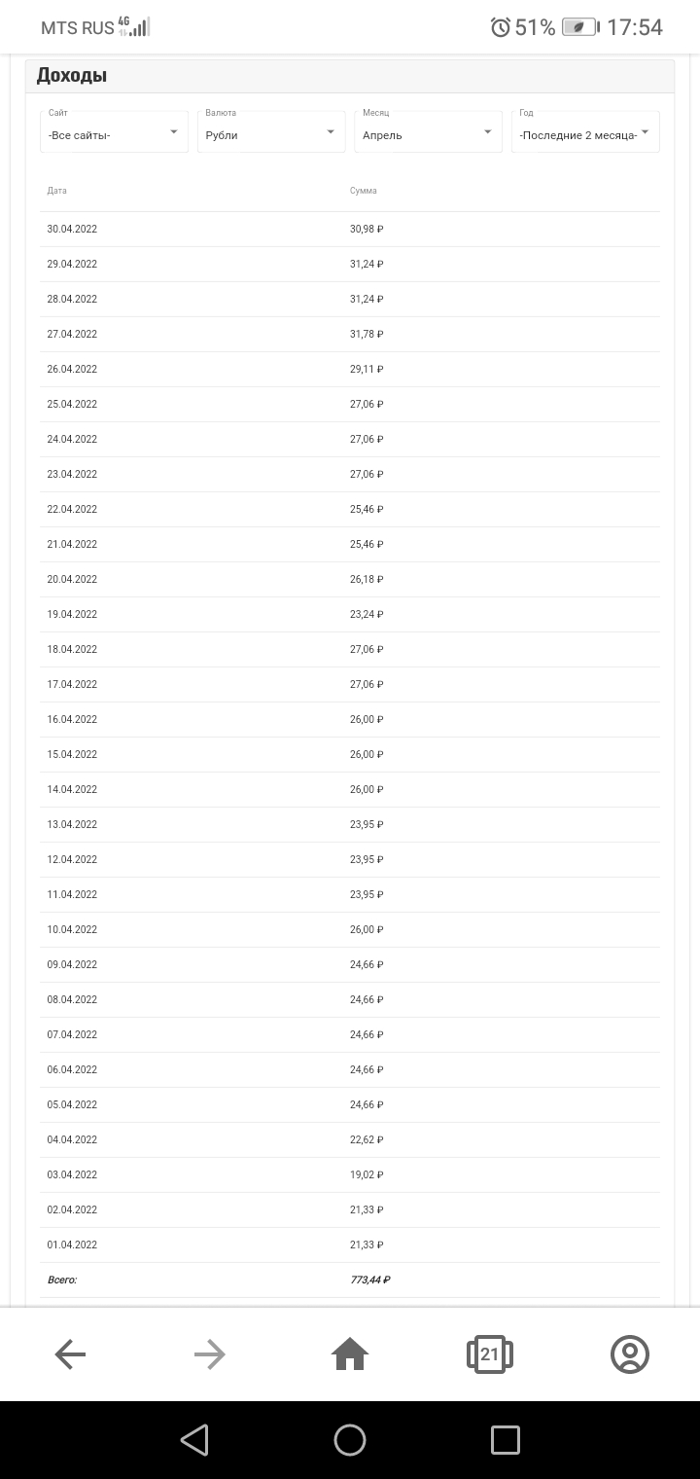The height and width of the screenshot is (1479, 700).
Task: Sort by the Дата column header
Action: (57, 191)
